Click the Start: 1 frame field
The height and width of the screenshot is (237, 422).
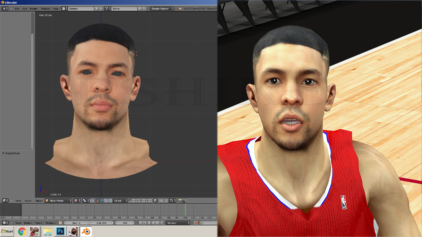coord(76,223)
